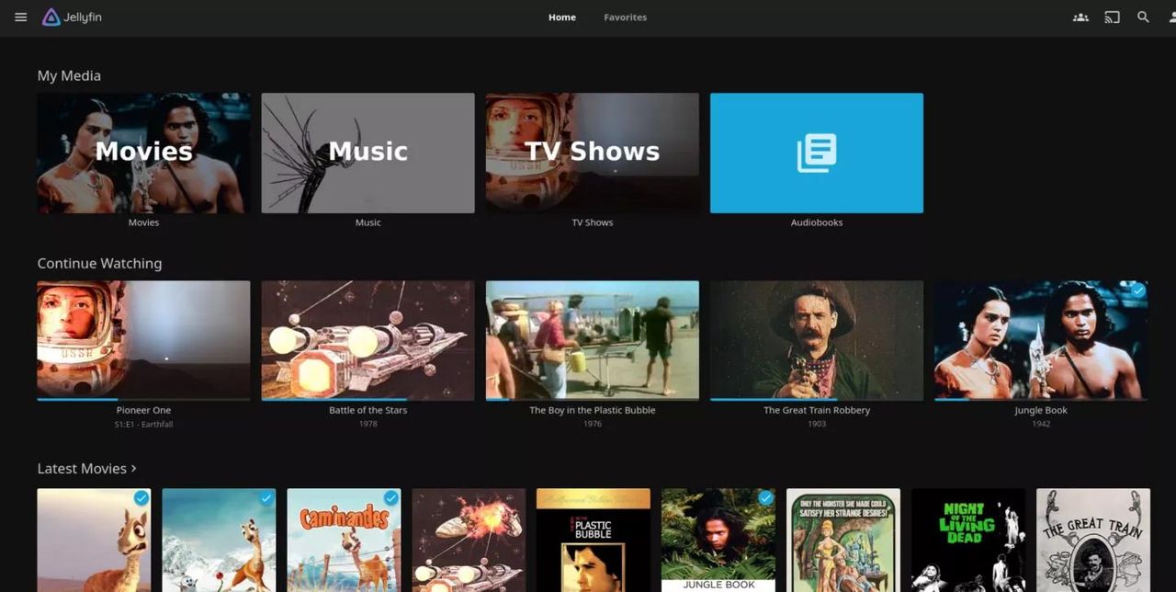Click the My Media section heading

69,75
